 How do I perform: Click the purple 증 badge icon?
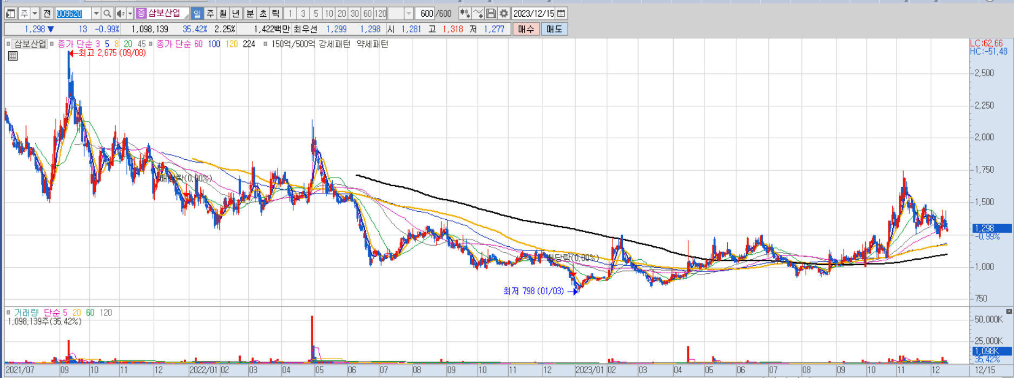point(141,13)
